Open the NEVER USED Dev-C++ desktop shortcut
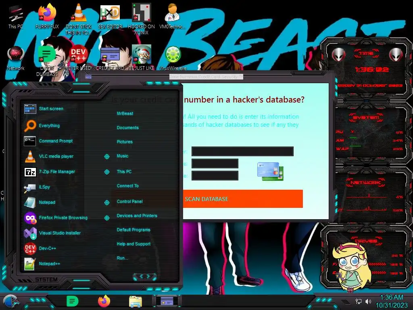 [79, 58]
